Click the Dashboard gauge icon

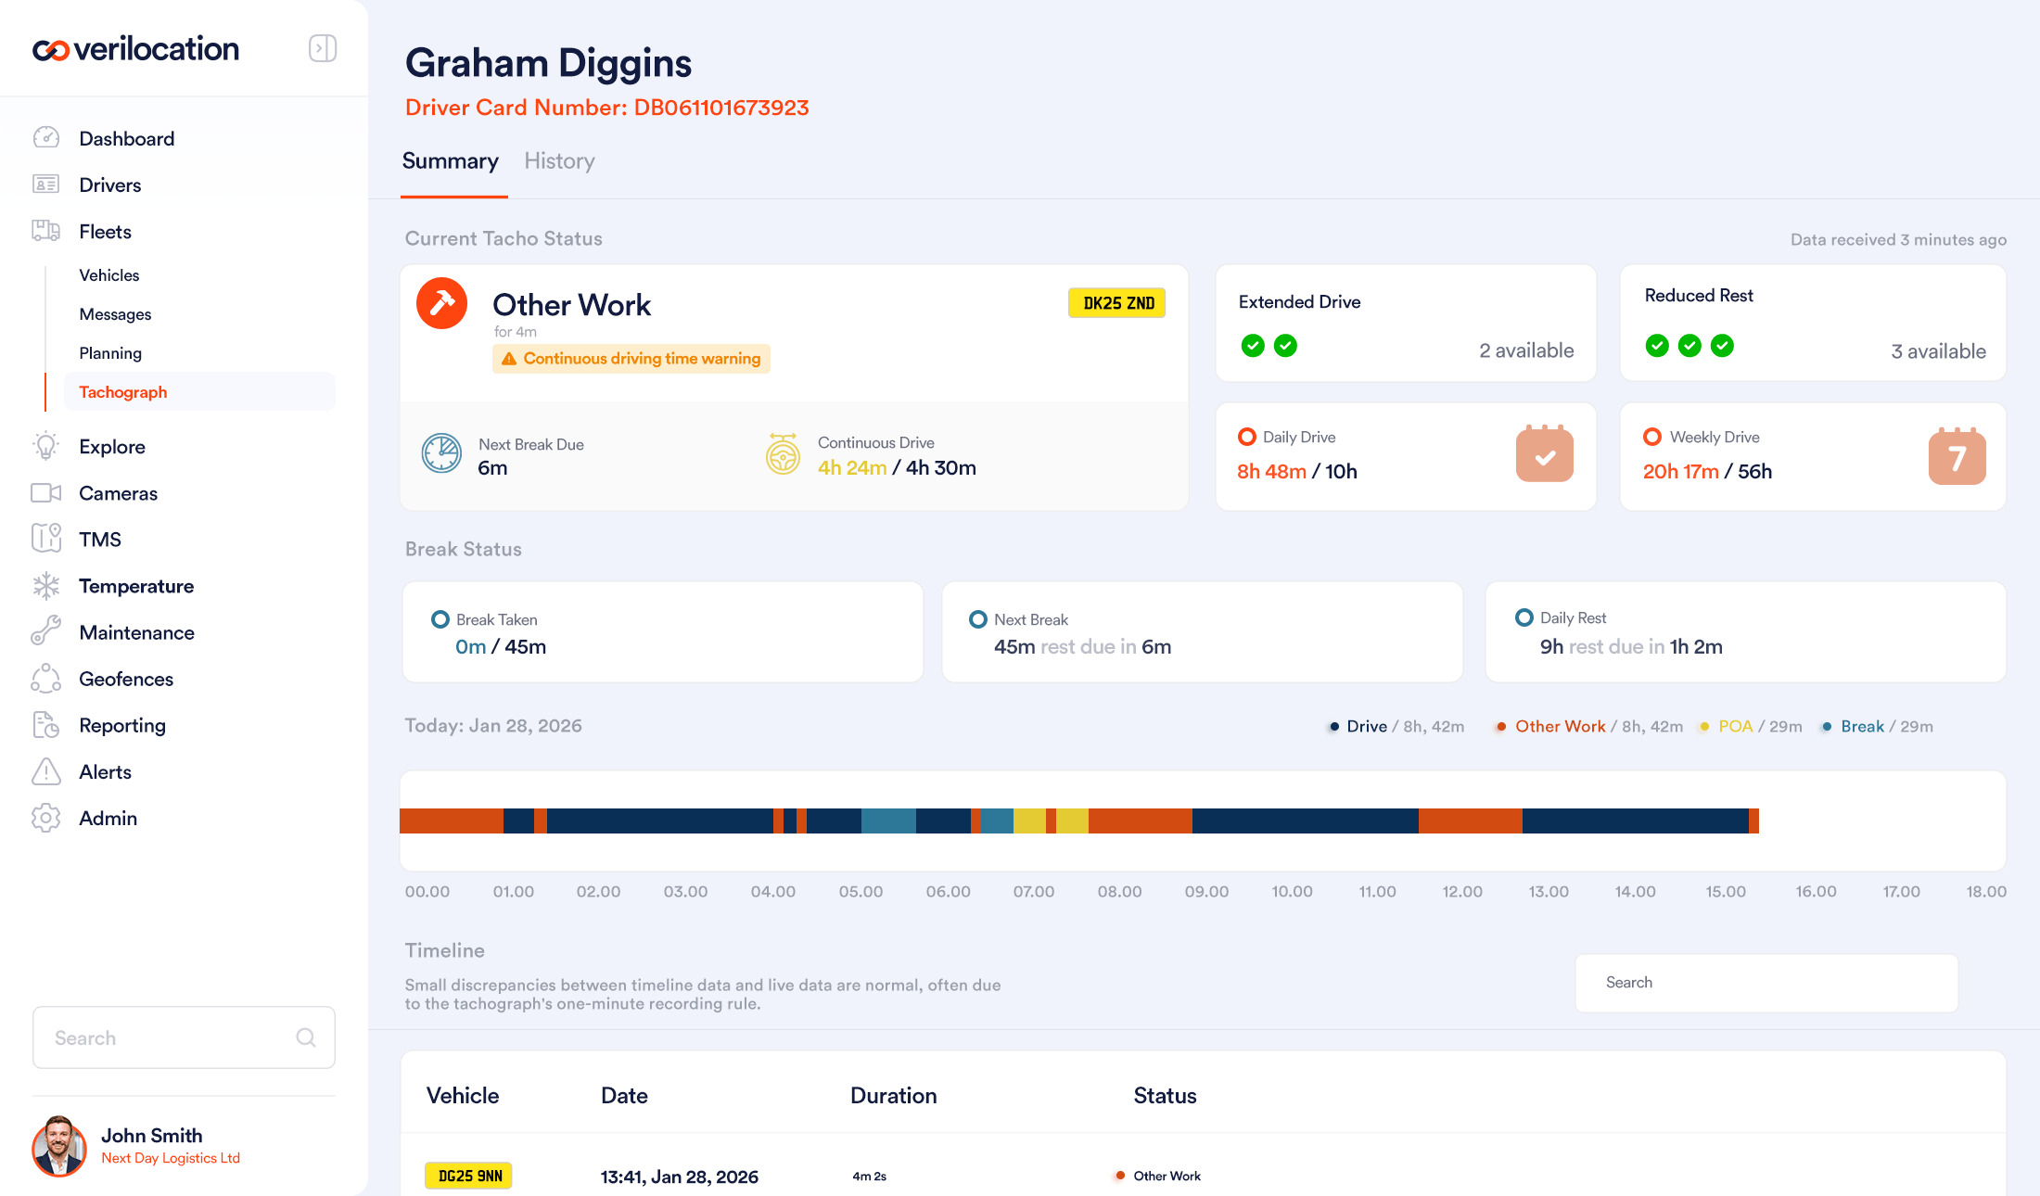(45, 138)
